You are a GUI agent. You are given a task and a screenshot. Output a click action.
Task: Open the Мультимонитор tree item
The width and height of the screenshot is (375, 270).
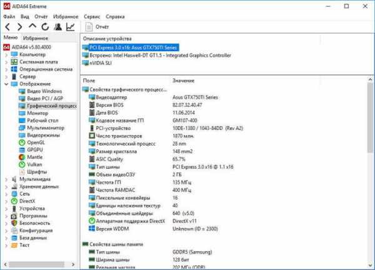[46, 128]
